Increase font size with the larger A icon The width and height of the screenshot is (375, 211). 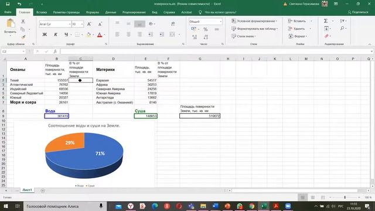point(89,24)
